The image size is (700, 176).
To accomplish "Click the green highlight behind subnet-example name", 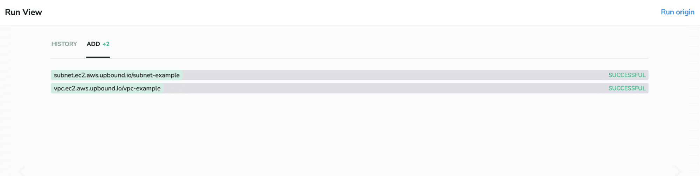I will 117,75.
